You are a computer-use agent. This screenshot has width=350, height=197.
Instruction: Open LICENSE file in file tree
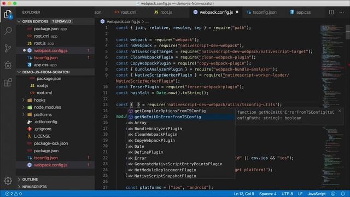pyautogui.click(x=56, y=136)
